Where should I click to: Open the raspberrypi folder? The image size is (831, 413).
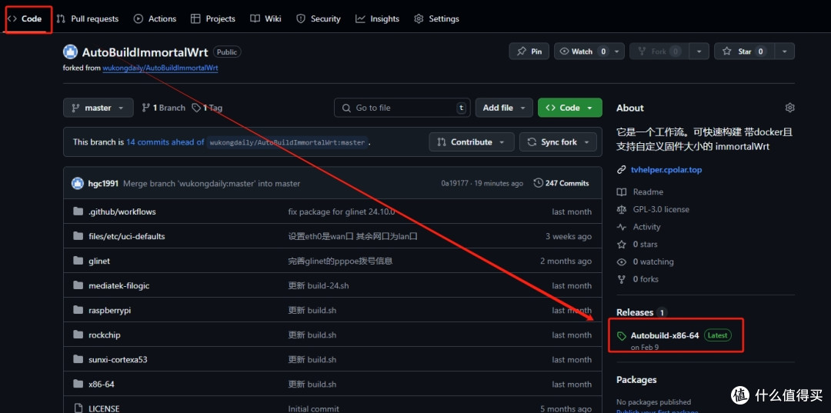pos(110,310)
